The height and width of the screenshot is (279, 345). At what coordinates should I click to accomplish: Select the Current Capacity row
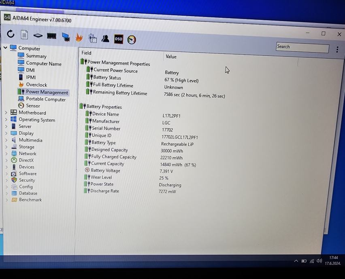click(141, 164)
